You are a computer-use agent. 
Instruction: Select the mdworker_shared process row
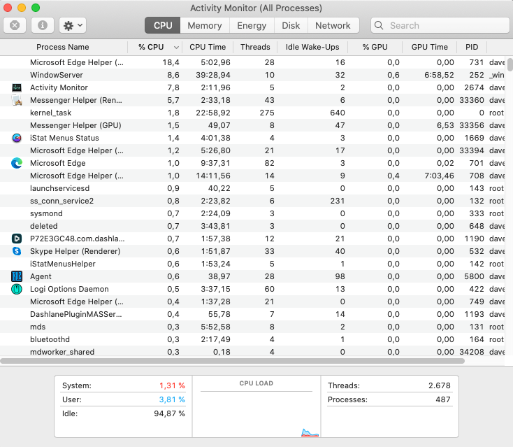252,352
